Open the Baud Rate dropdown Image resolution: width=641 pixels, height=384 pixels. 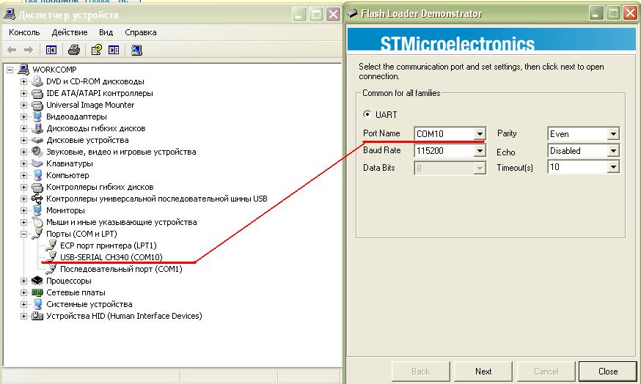[479, 151]
